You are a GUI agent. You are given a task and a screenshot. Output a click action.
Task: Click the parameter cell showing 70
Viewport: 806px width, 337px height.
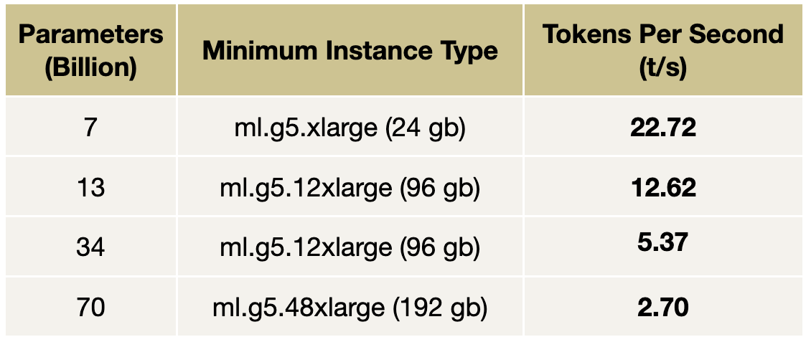click(90, 308)
